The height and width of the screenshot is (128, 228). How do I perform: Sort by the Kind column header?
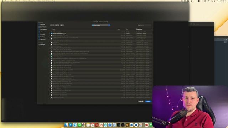[x=128, y=29]
